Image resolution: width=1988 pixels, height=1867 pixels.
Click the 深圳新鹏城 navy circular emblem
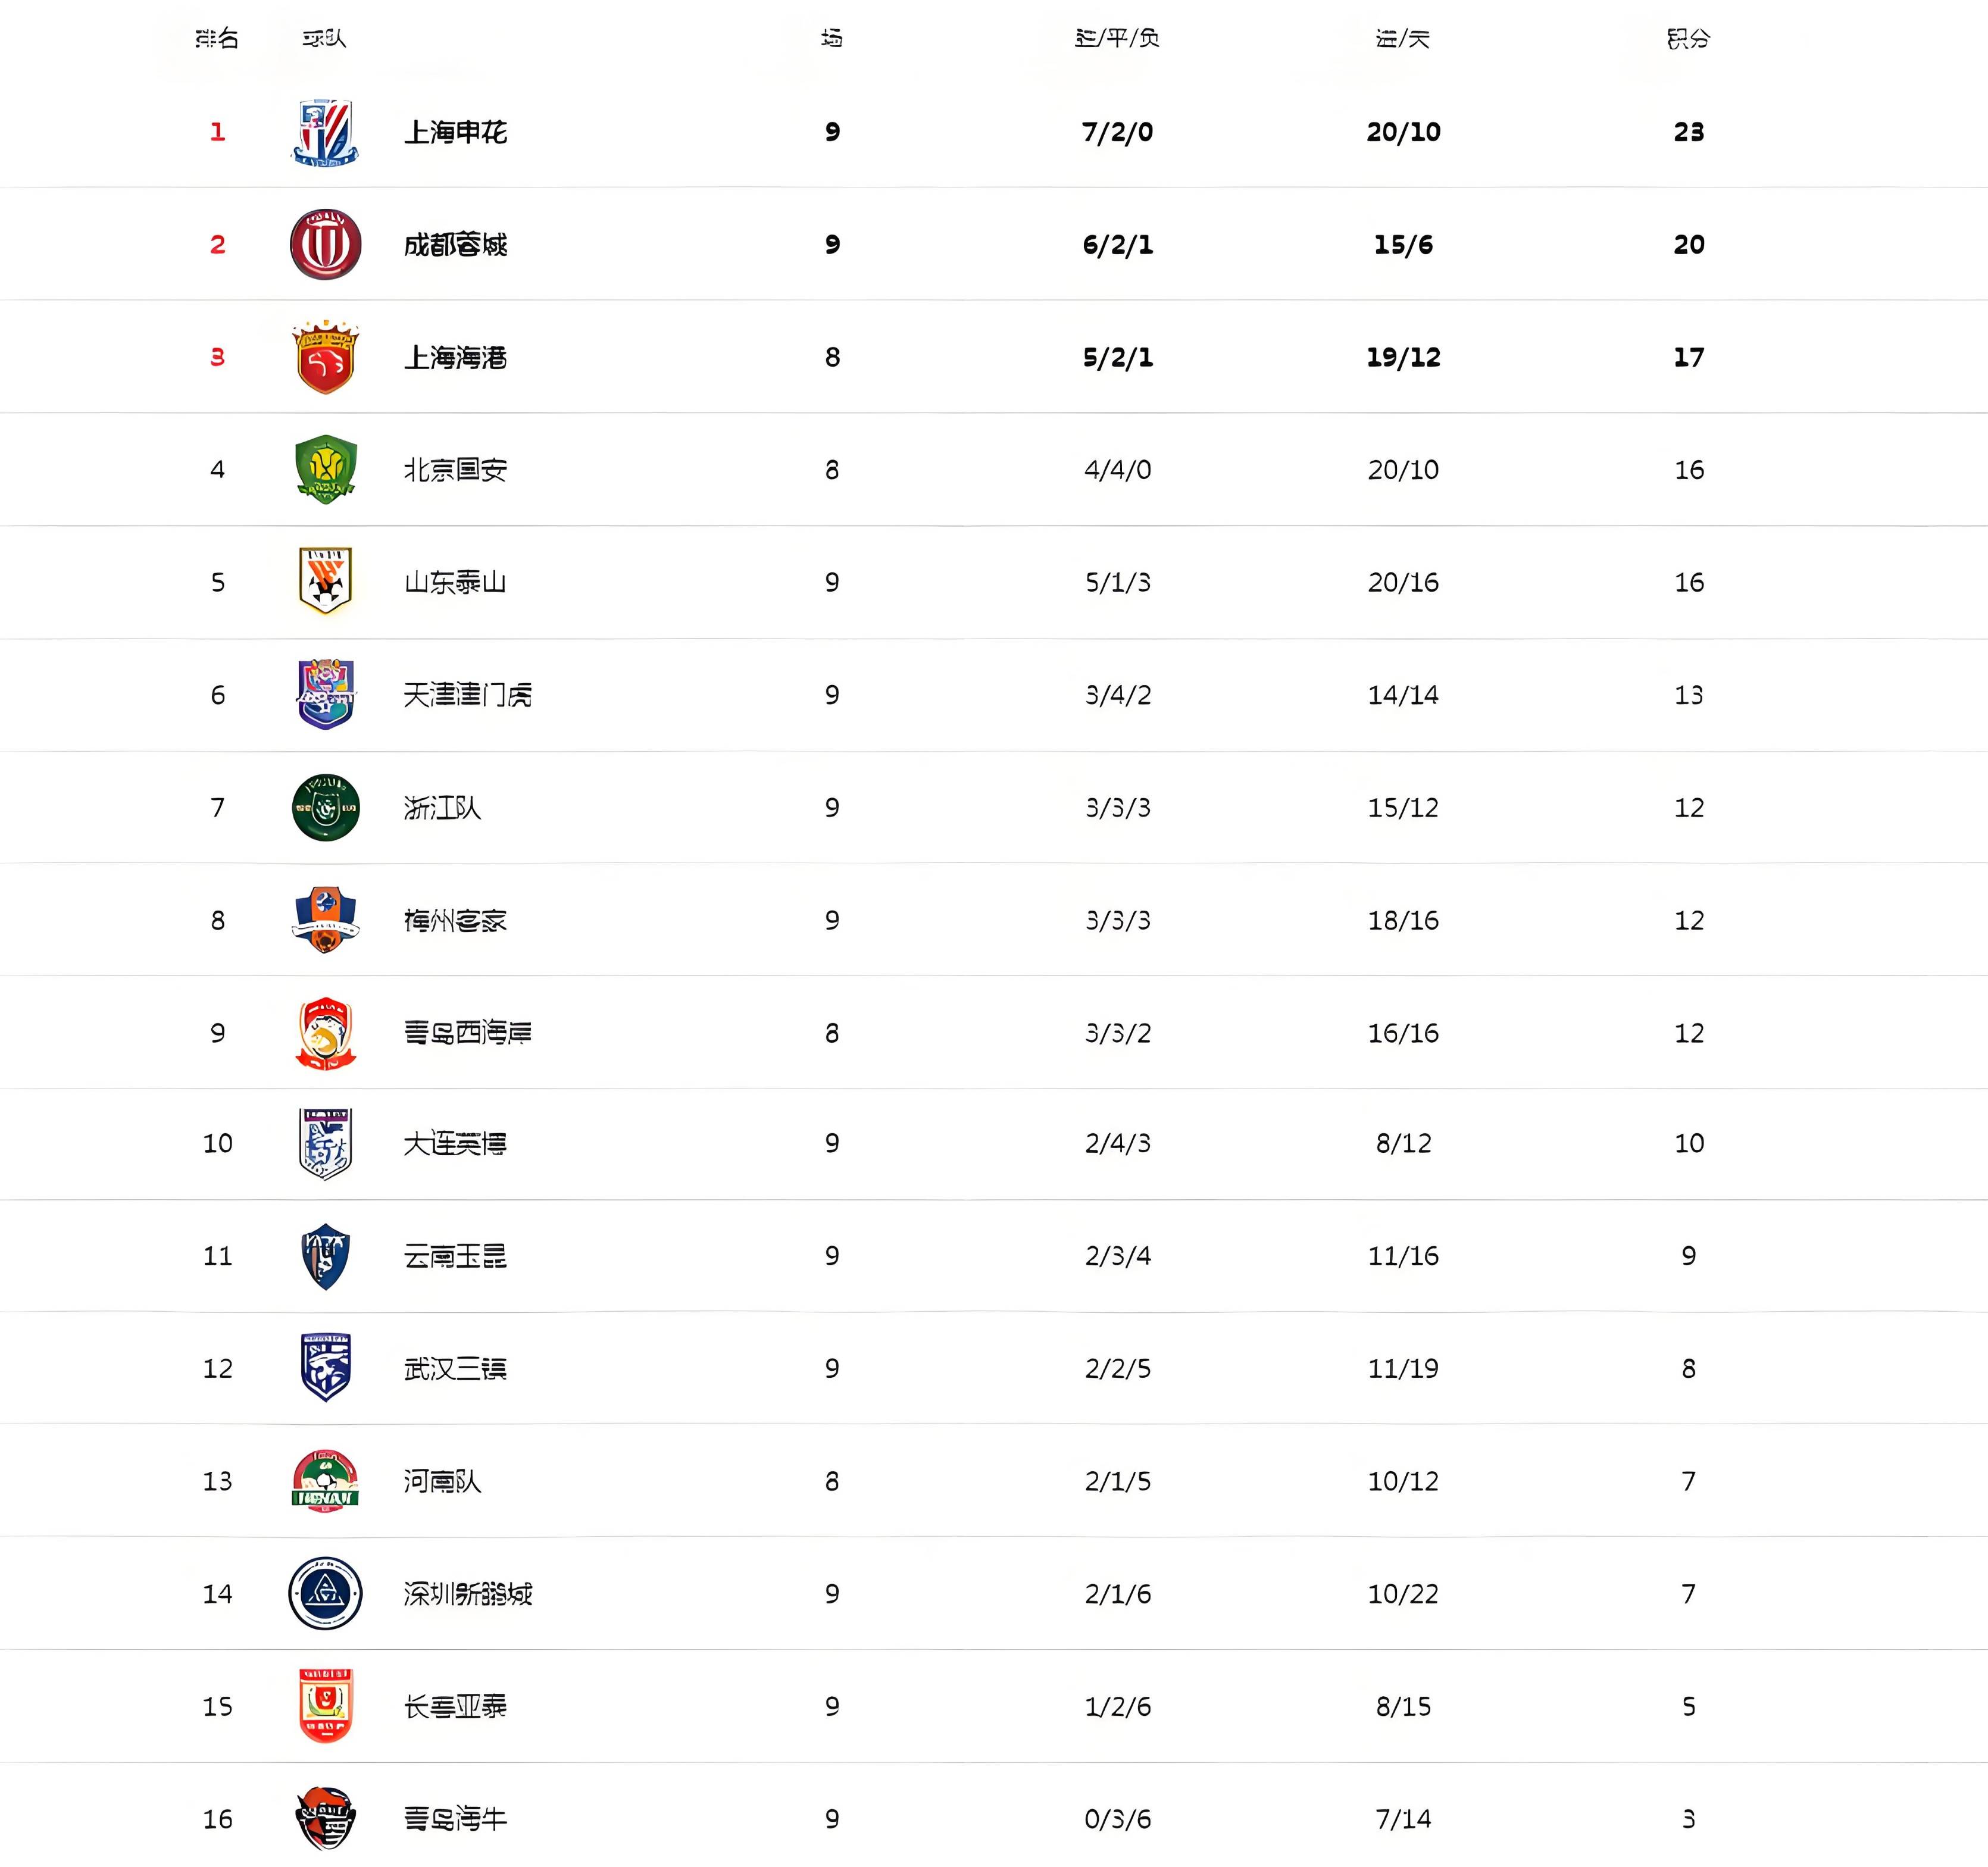tap(325, 1593)
